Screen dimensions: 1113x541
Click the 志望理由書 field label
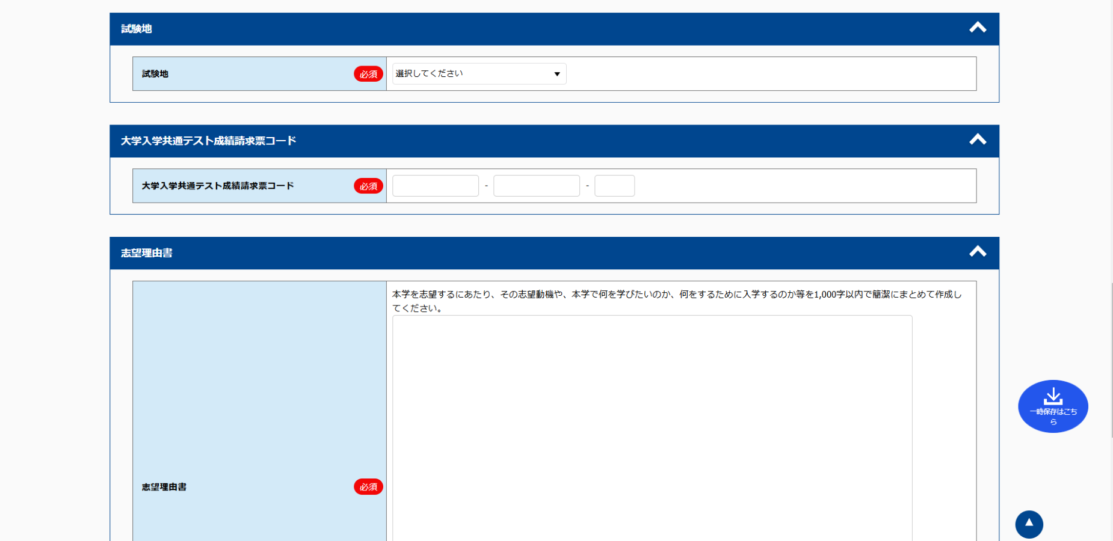164,487
